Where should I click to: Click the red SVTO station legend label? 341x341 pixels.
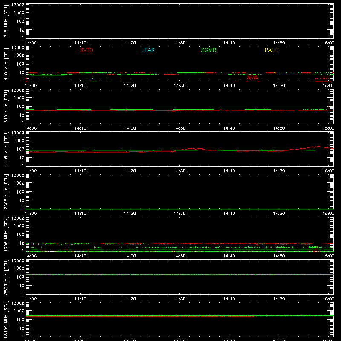[x=87, y=50]
